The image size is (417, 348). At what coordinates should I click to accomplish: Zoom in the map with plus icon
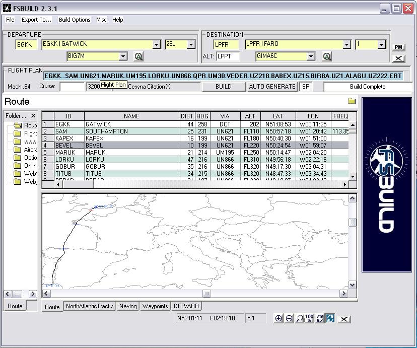click(279, 318)
